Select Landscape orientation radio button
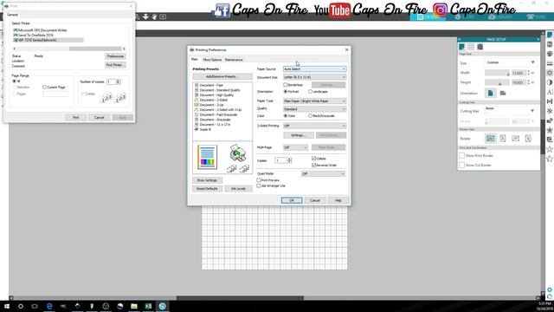Viewport: 554px width, 312px height. [x=310, y=92]
